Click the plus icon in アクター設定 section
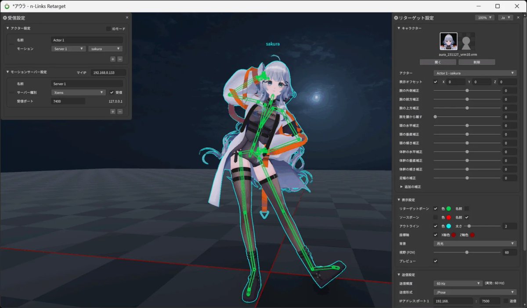The height and width of the screenshot is (308, 527). tap(112, 59)
